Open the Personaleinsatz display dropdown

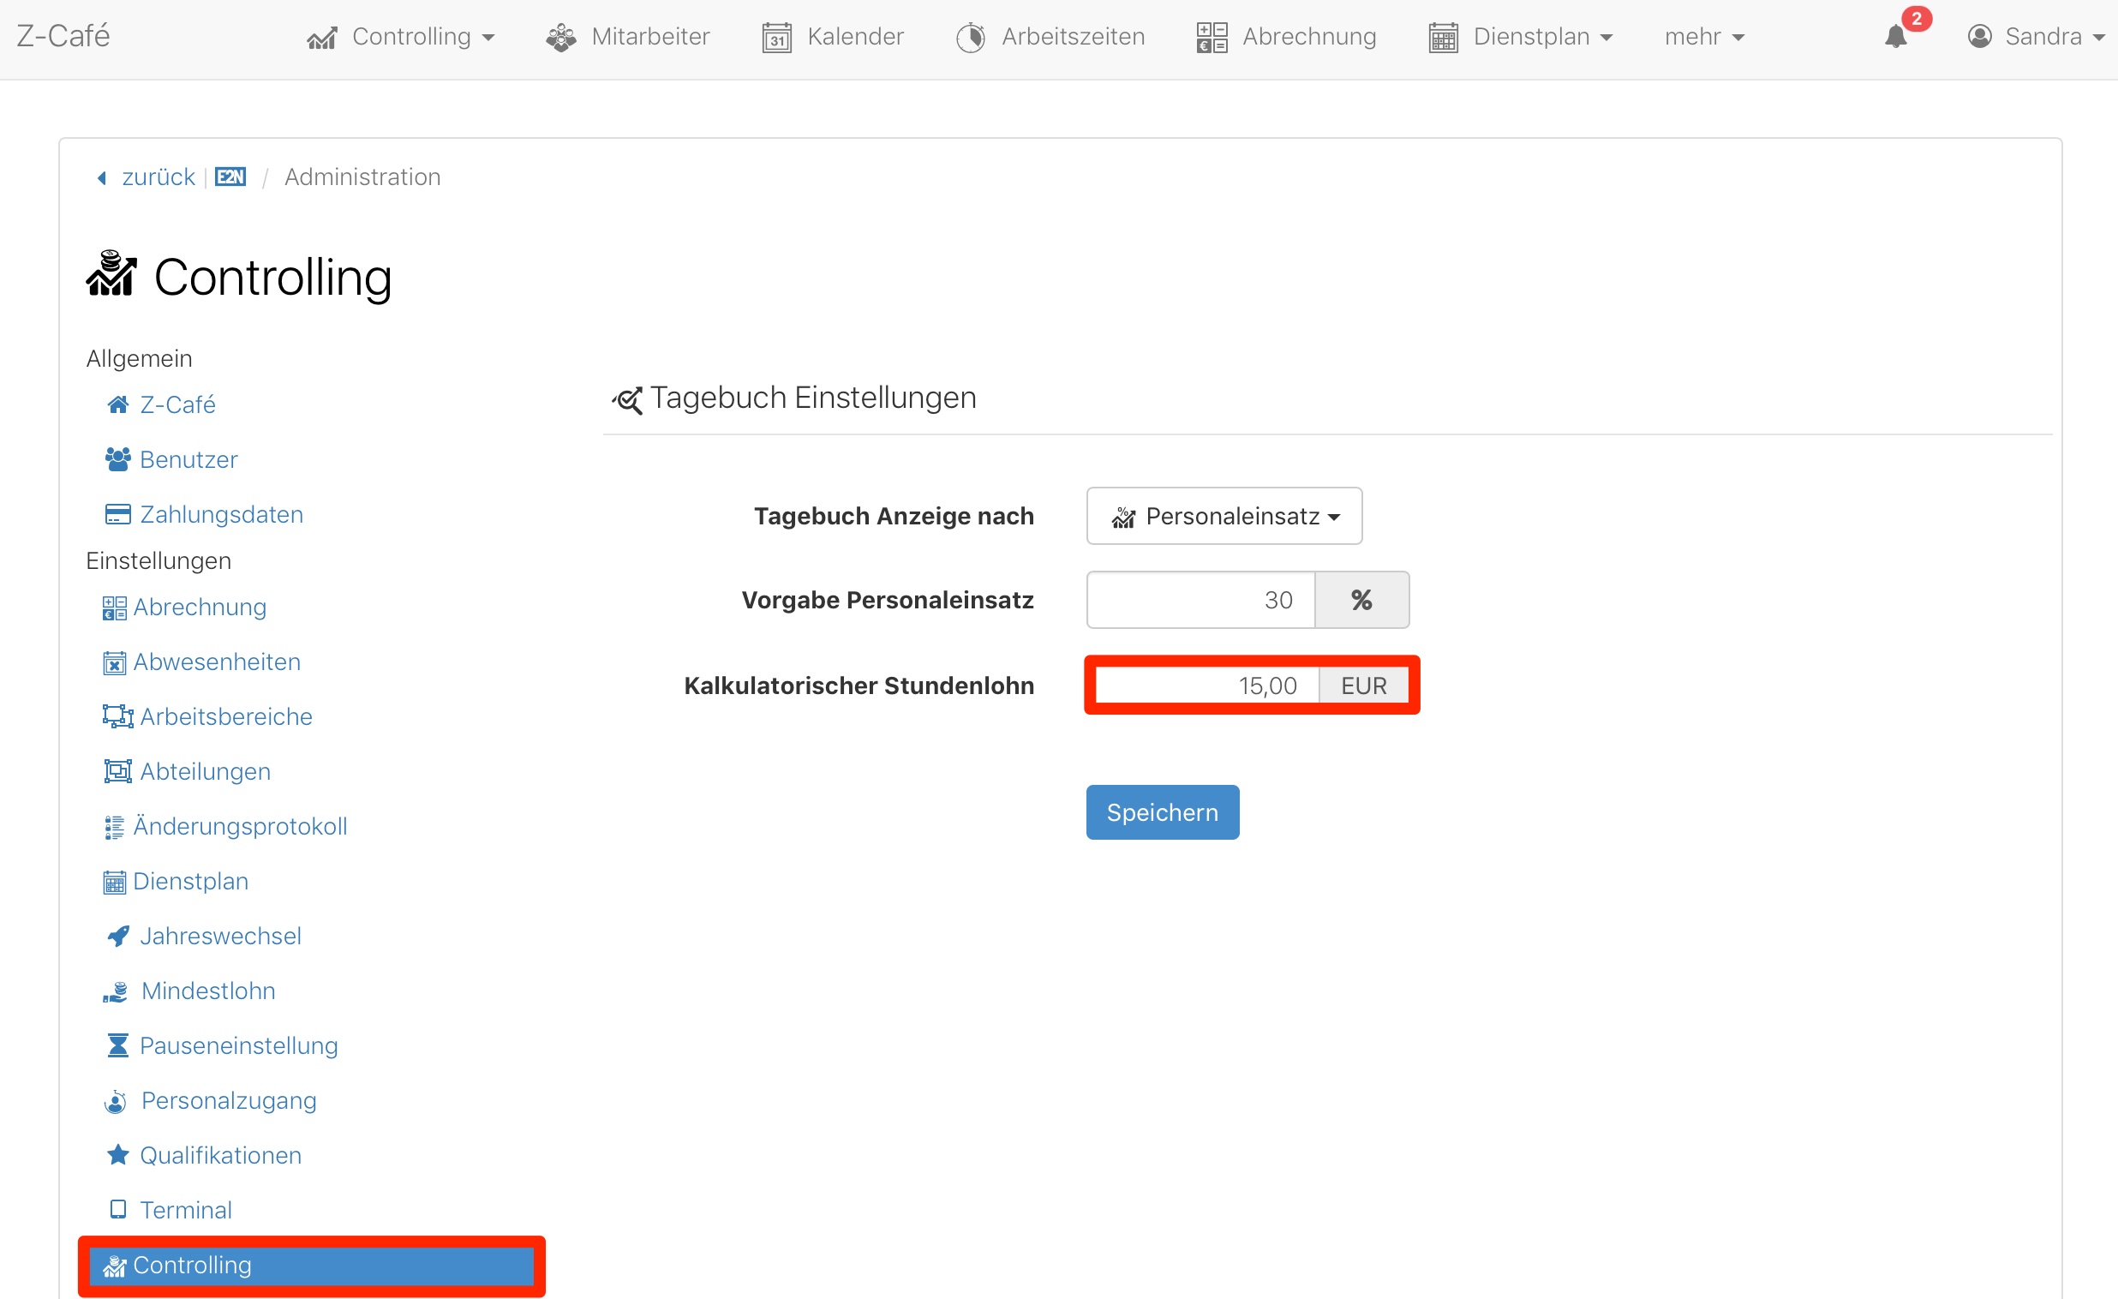coord(1224,517)
